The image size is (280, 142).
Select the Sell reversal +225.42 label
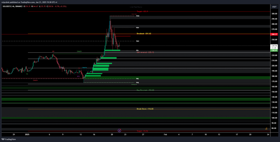click(145, 52)
